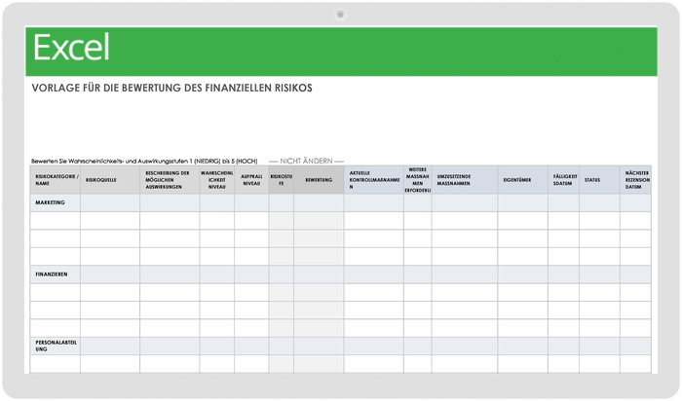Image resolution: width=682 pixels, height=401 pixels.
Task: Click the Status cell in Finanzieren row
Action: [599, 274]
